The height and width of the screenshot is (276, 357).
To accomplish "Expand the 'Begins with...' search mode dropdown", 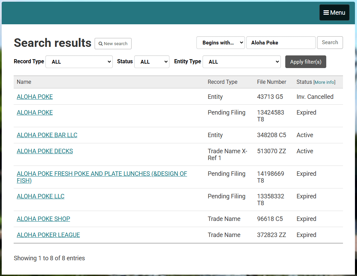I will 220,43.
